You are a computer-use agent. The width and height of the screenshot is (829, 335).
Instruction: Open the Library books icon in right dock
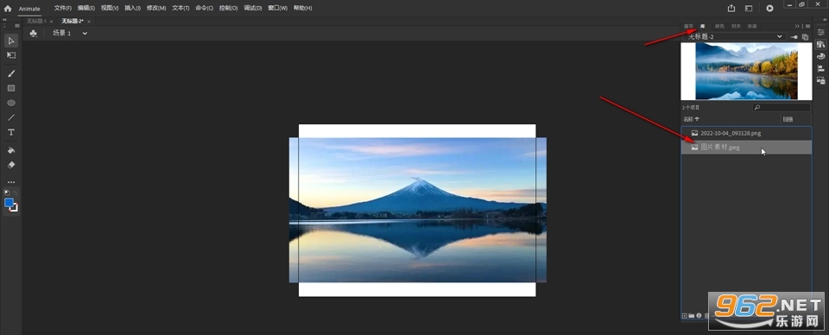pos(820,44)
